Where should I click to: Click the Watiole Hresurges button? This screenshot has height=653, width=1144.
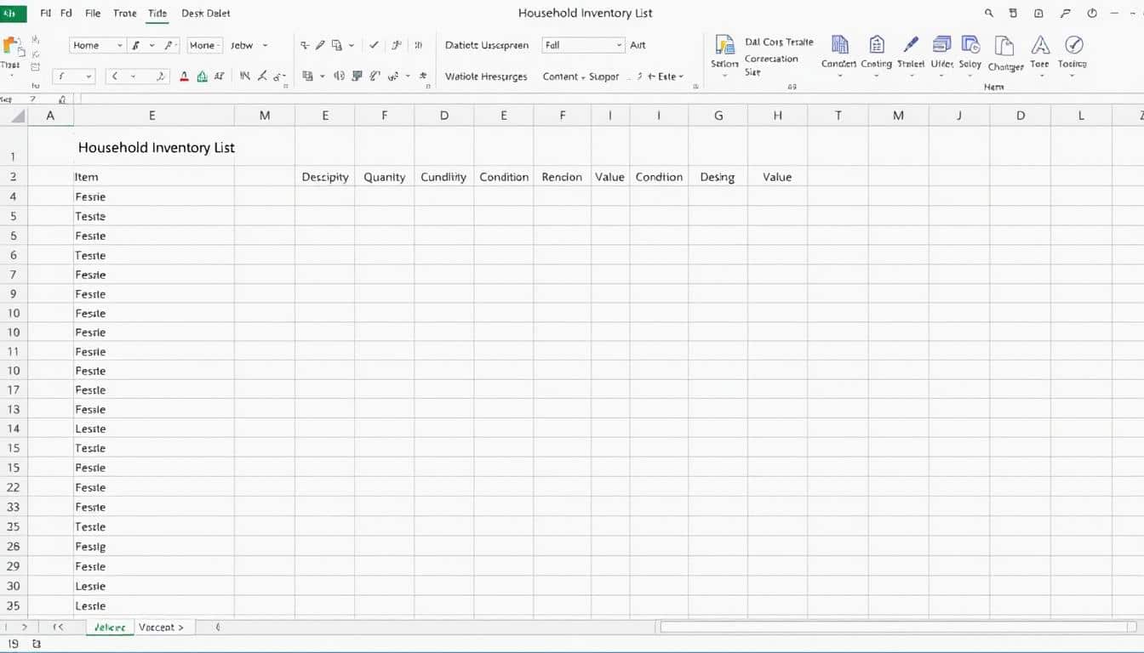click(x=486, y=77)
